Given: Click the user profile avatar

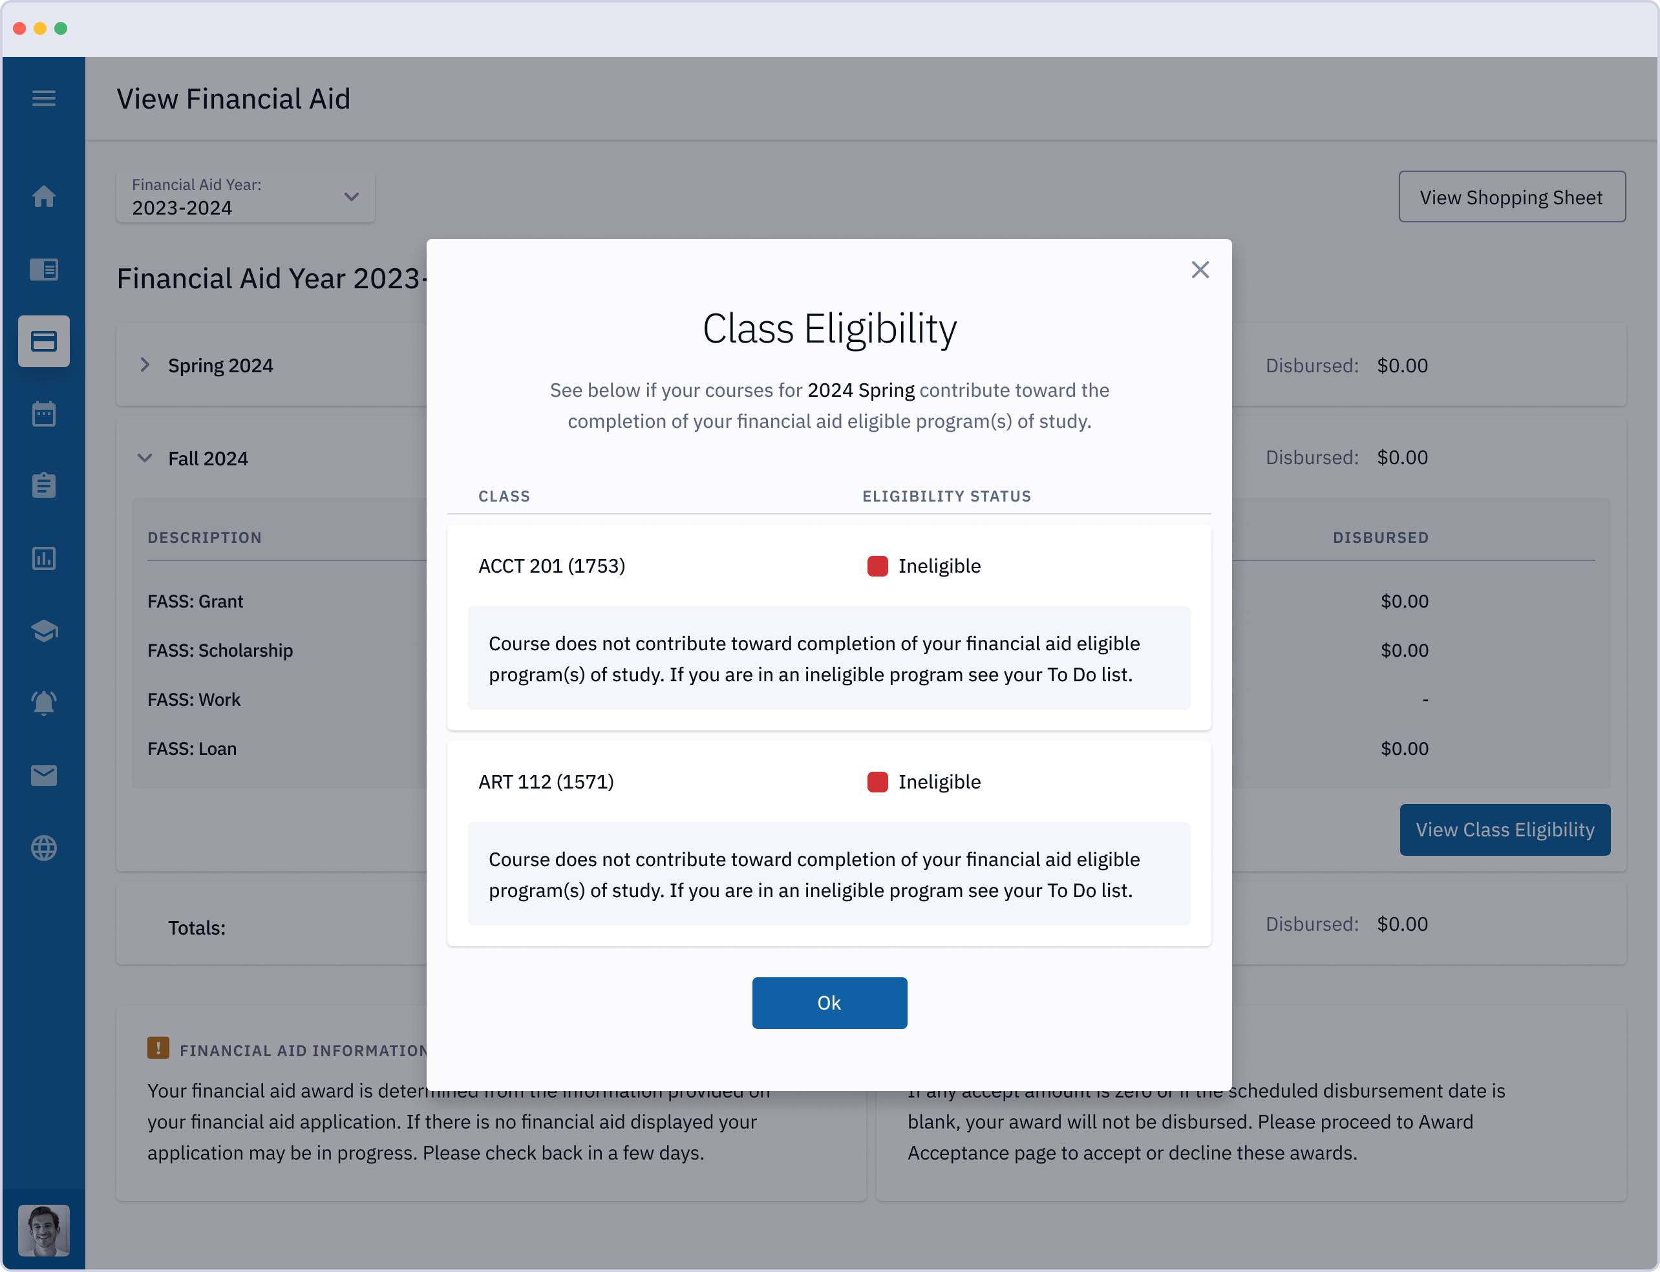Looking at the screenshot, I should click(x=43, y=1229).
